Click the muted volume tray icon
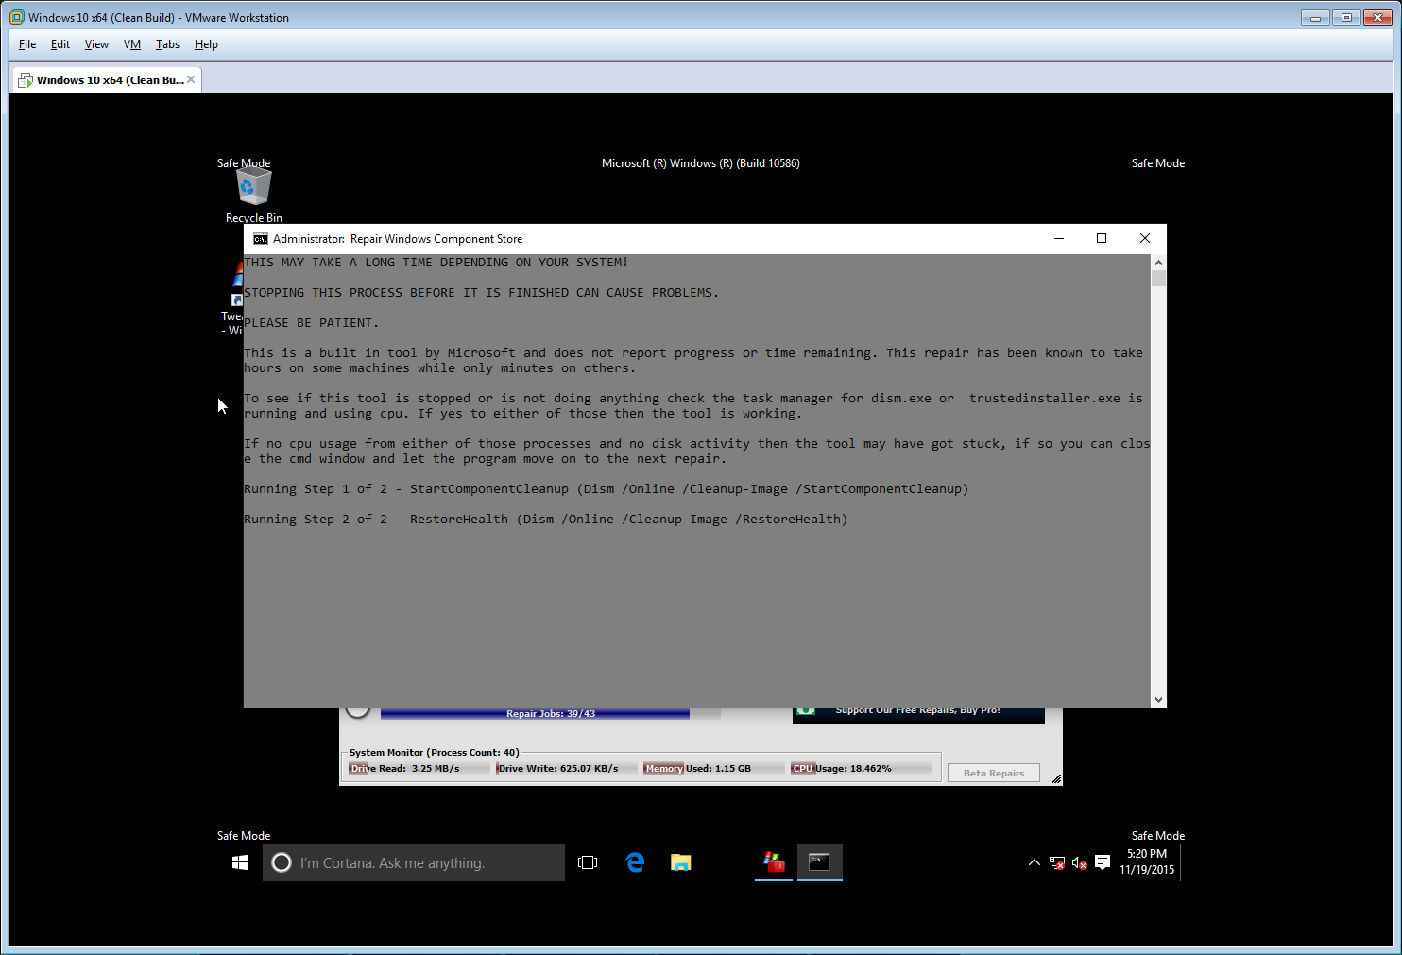 1079,862
